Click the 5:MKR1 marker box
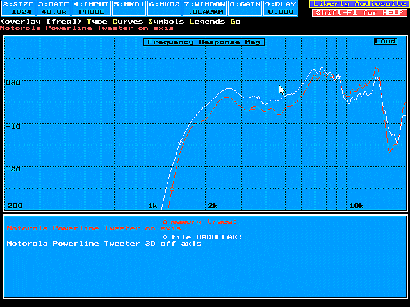The image size is (410, 307). [x=129, y=8]
